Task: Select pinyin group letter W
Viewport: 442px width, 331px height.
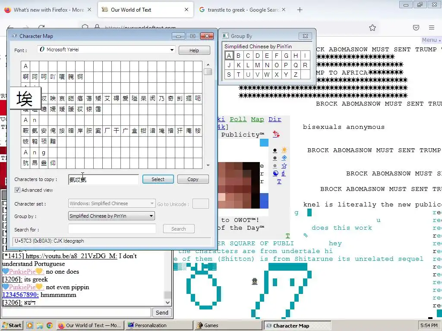Action: (267, 75)
